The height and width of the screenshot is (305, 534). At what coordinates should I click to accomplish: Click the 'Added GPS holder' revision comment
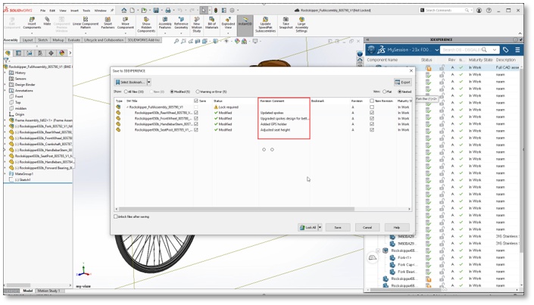click(x=273, y=124)
